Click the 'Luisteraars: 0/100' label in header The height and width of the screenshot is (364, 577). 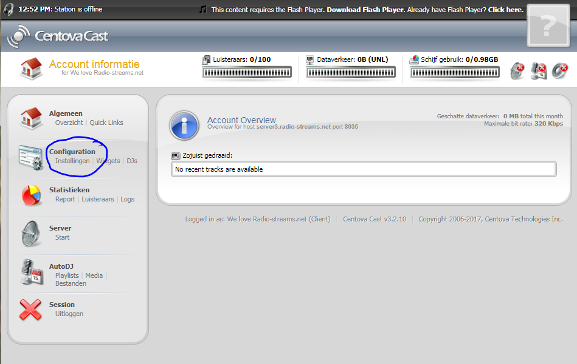(x=242, y=59)
